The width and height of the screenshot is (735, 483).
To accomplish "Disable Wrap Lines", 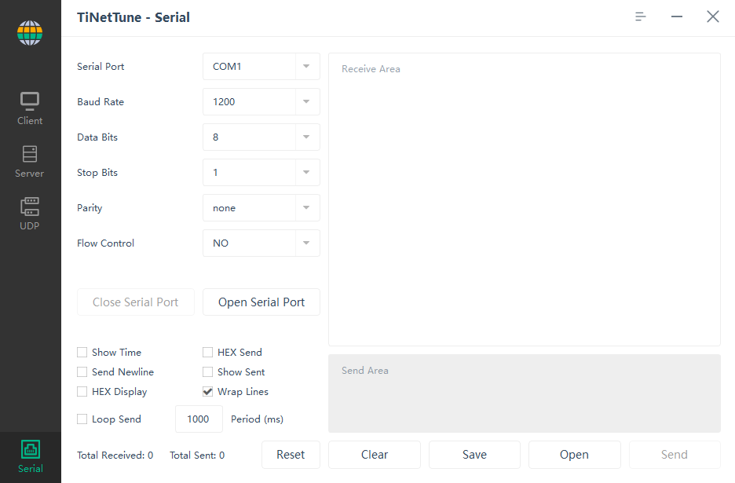I will click(x=207, y=391).
